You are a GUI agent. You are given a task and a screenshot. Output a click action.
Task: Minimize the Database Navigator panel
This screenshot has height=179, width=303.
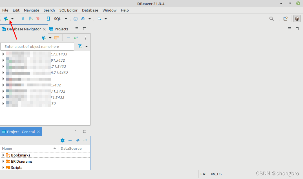point(77,28)
